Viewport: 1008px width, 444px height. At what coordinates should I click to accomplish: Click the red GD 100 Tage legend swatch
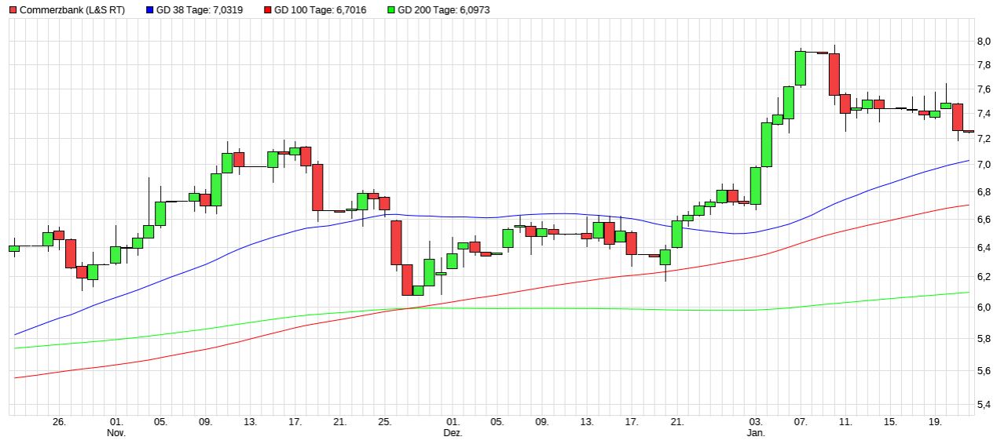pyautogui.click(x=267, y=10)
